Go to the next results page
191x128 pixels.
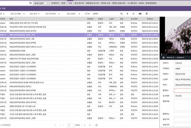(x=85, y=125)
